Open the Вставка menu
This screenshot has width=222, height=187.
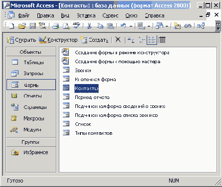[x=86, y=15]
